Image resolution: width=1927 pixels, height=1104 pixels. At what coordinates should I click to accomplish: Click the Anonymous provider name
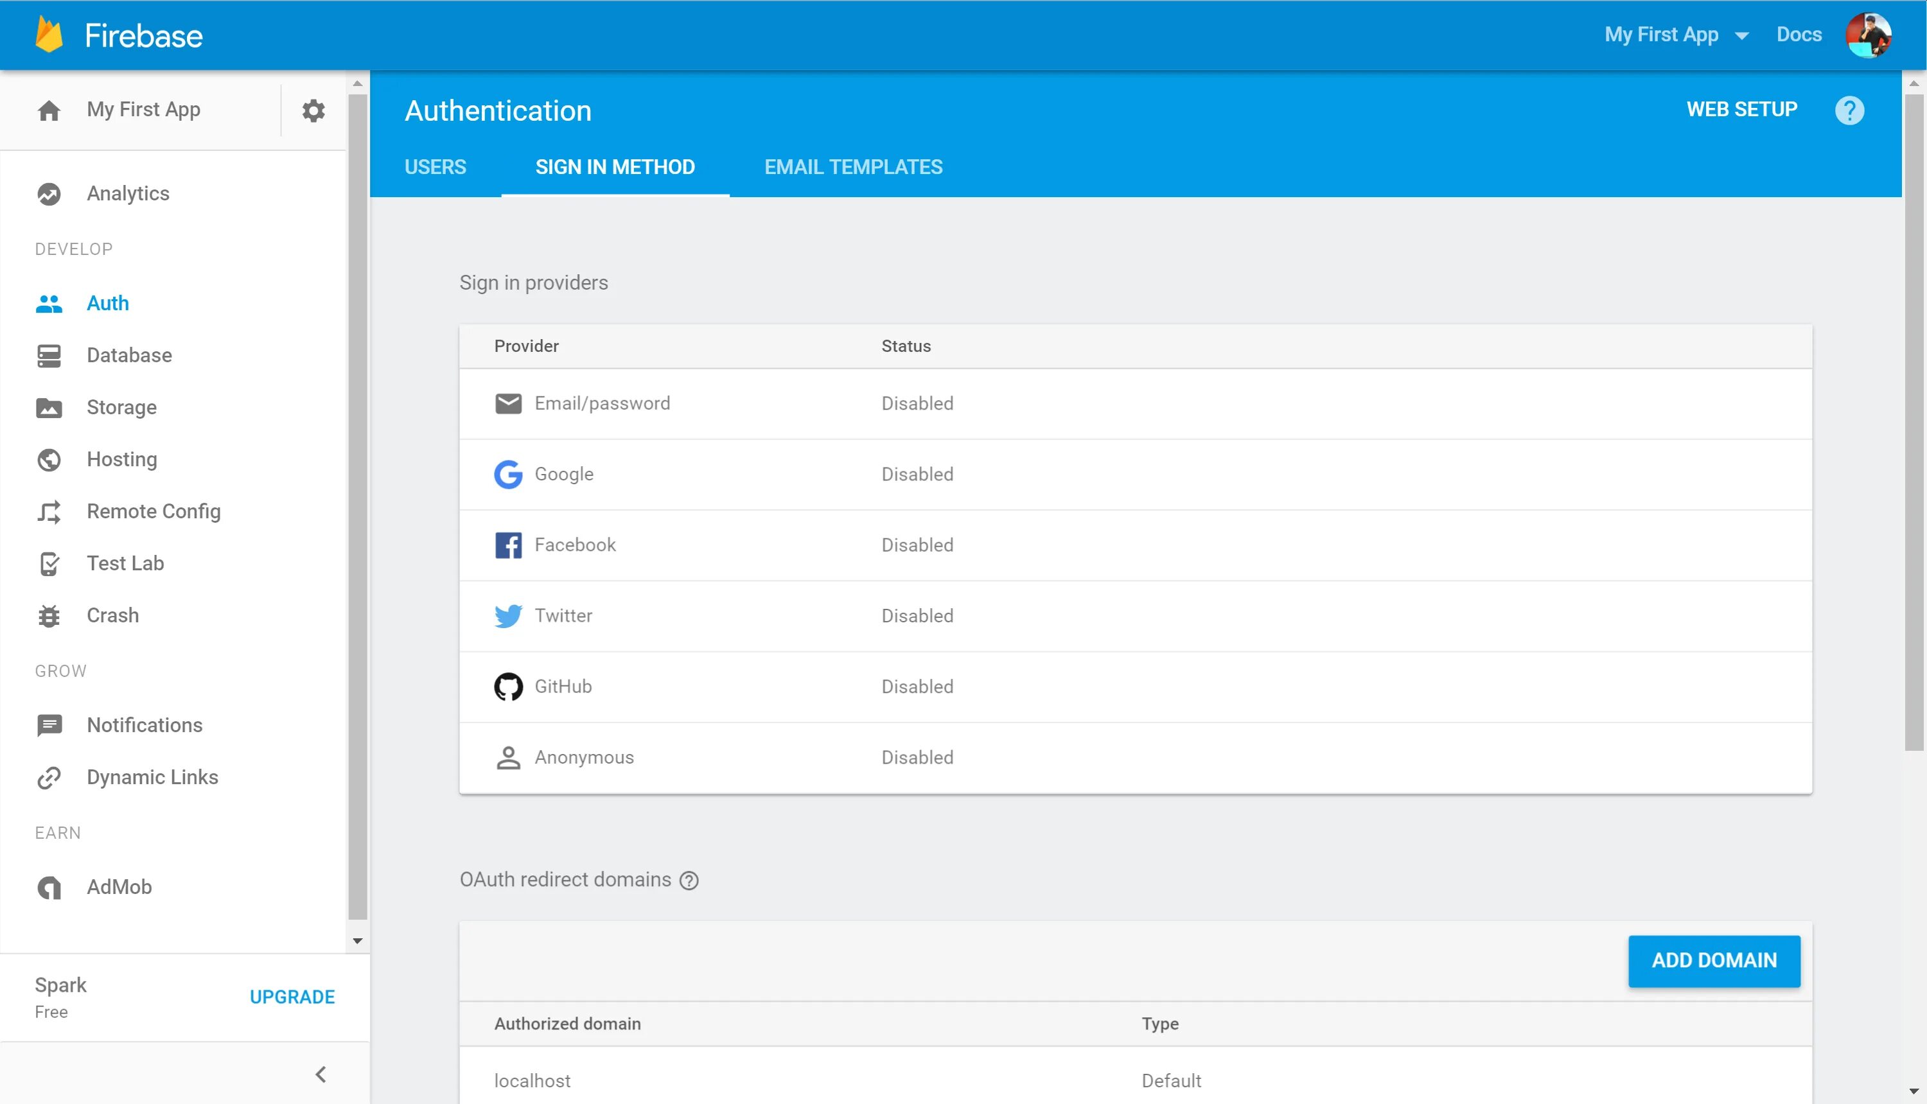coord(584,757)
